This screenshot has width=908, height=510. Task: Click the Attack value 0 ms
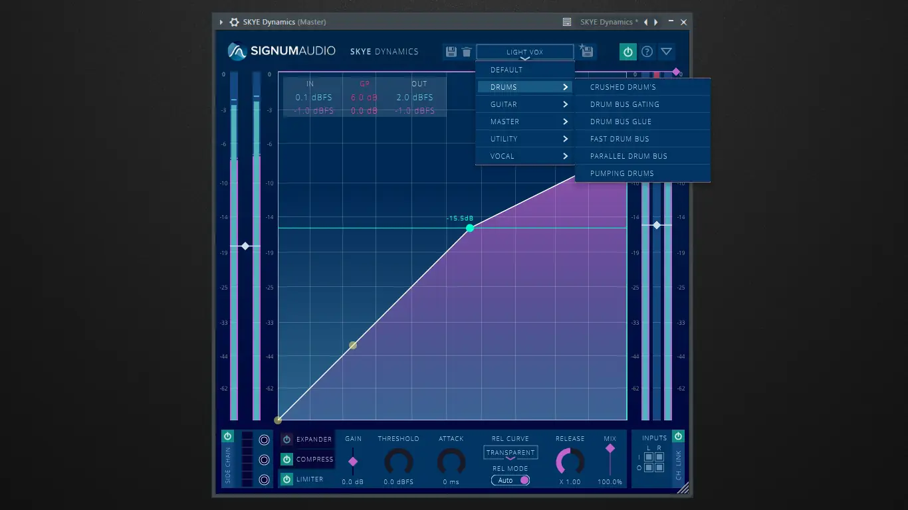451,482
